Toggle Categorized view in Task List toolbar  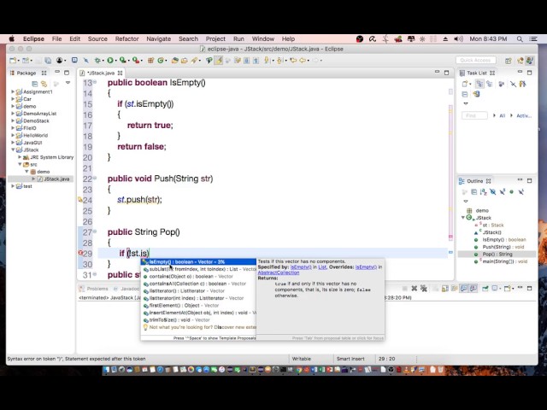479,84
